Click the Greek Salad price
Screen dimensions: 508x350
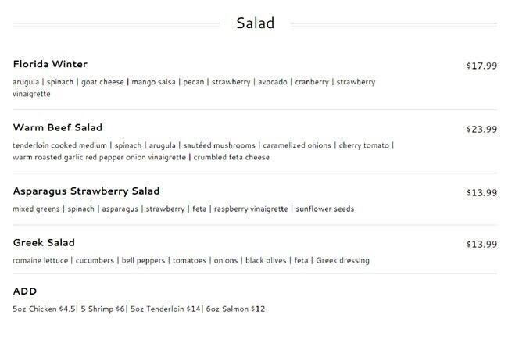[481, 244]
